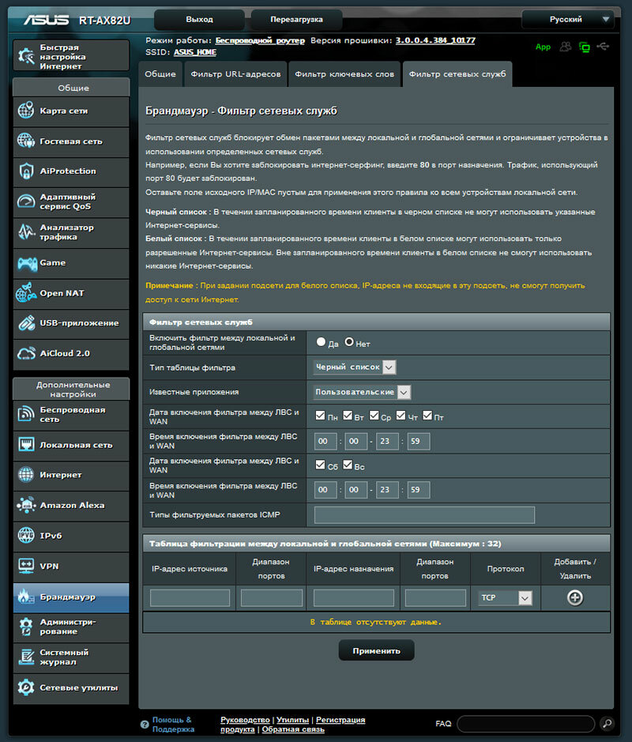The height and width of the screenshot is (742, 632).
Task: Click weekday start hour field
Action: click(325, 441)
